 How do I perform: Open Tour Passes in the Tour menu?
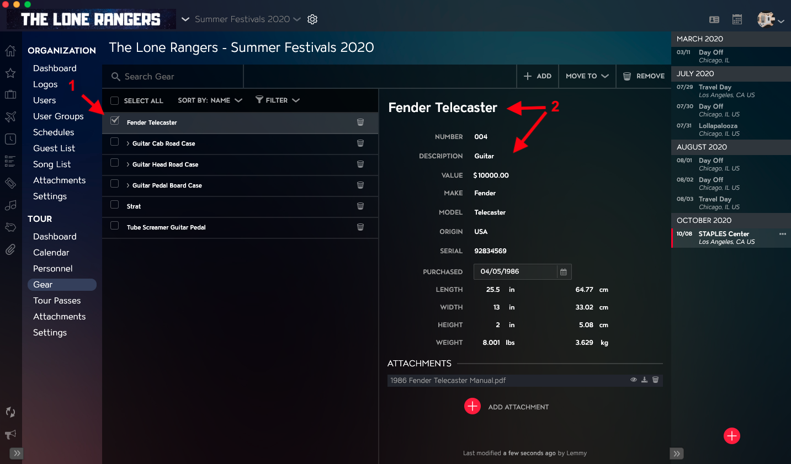click(x=57, y=301)
